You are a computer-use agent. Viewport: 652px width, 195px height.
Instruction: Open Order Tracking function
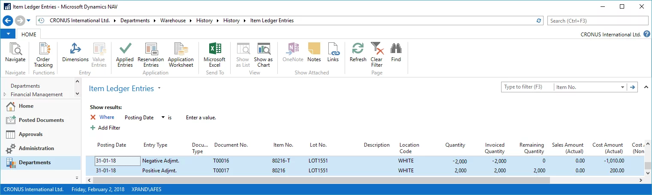(43, 55)
